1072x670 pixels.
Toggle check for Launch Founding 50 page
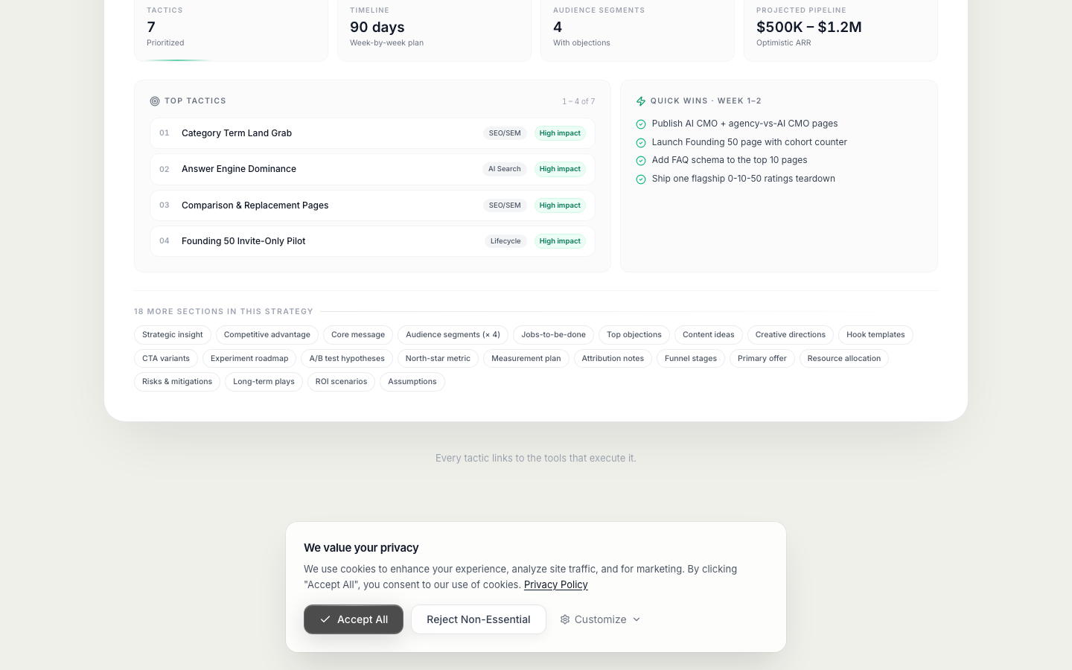coord(641,143)
